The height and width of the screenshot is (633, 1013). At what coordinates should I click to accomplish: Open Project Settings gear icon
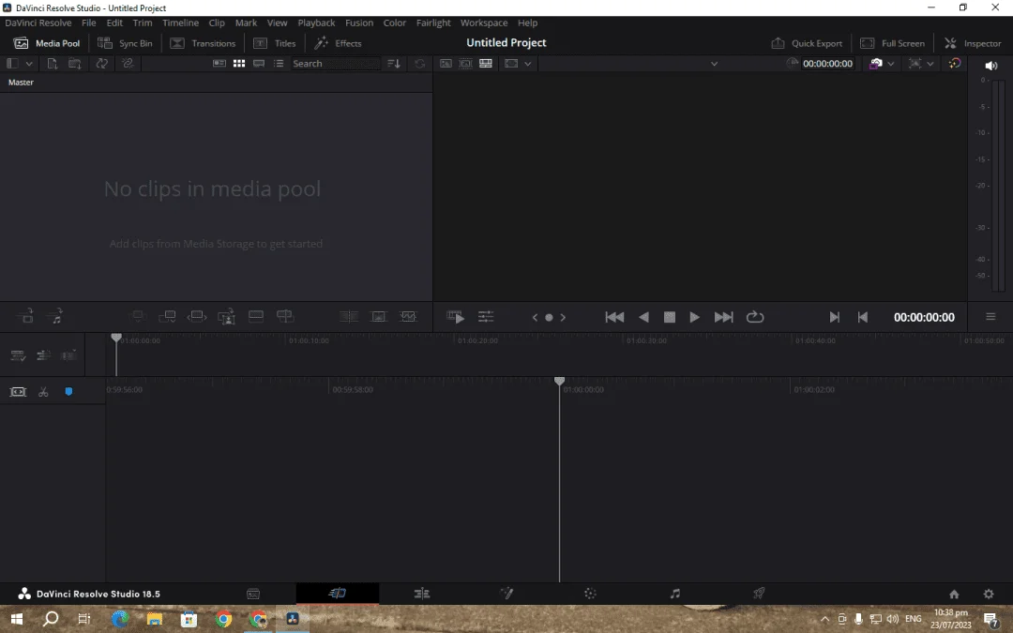989,594
